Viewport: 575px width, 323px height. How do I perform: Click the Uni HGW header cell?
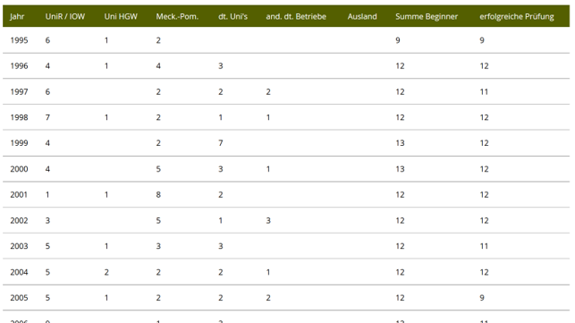click(121, 16)
